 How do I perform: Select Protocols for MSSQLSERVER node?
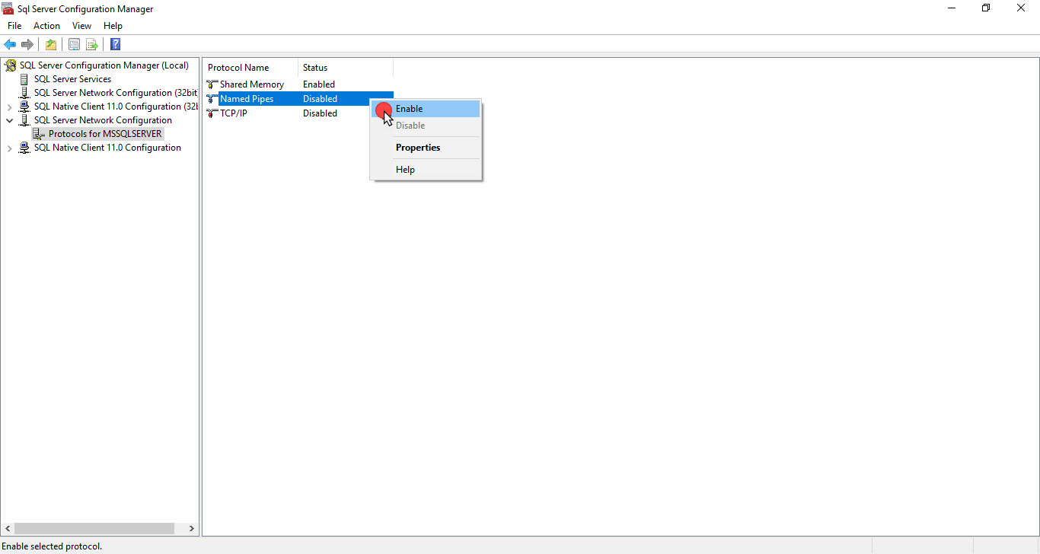click(104, 133)
